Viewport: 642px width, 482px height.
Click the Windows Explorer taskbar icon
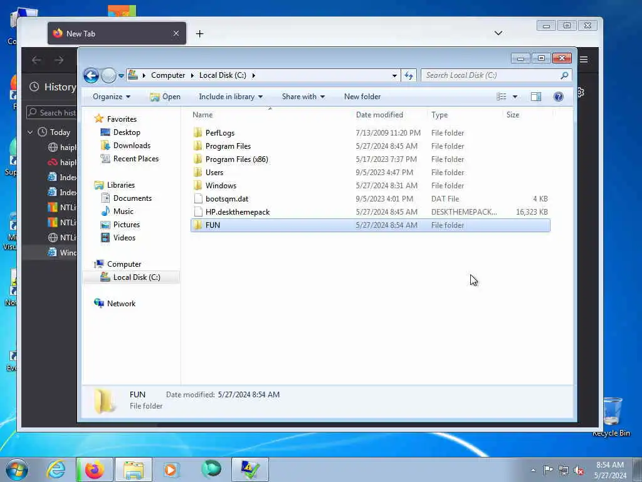tap(134, 469)
